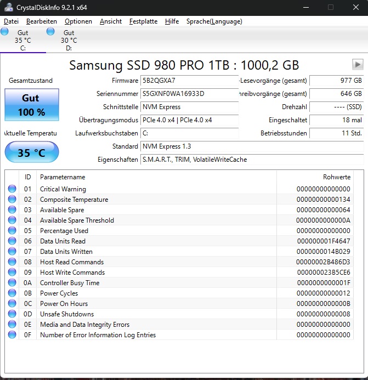Click the blue status orb for drive D:

50,31
